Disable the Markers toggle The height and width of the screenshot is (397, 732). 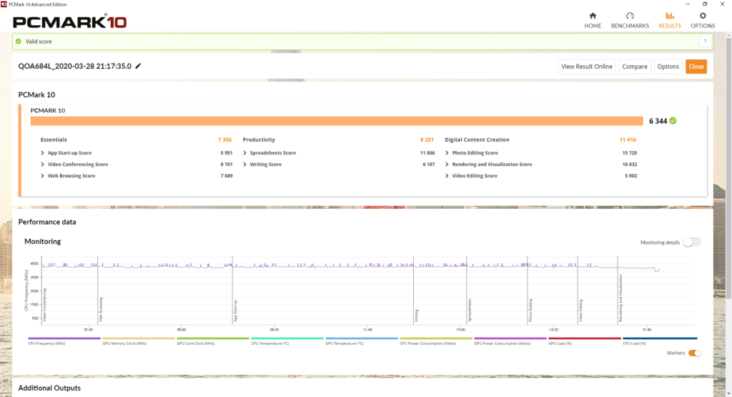pyautogui.click(x=694, y=353)
